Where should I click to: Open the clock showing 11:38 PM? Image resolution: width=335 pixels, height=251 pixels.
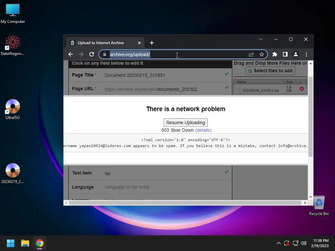pyautogui.click(x=320, y=243)
